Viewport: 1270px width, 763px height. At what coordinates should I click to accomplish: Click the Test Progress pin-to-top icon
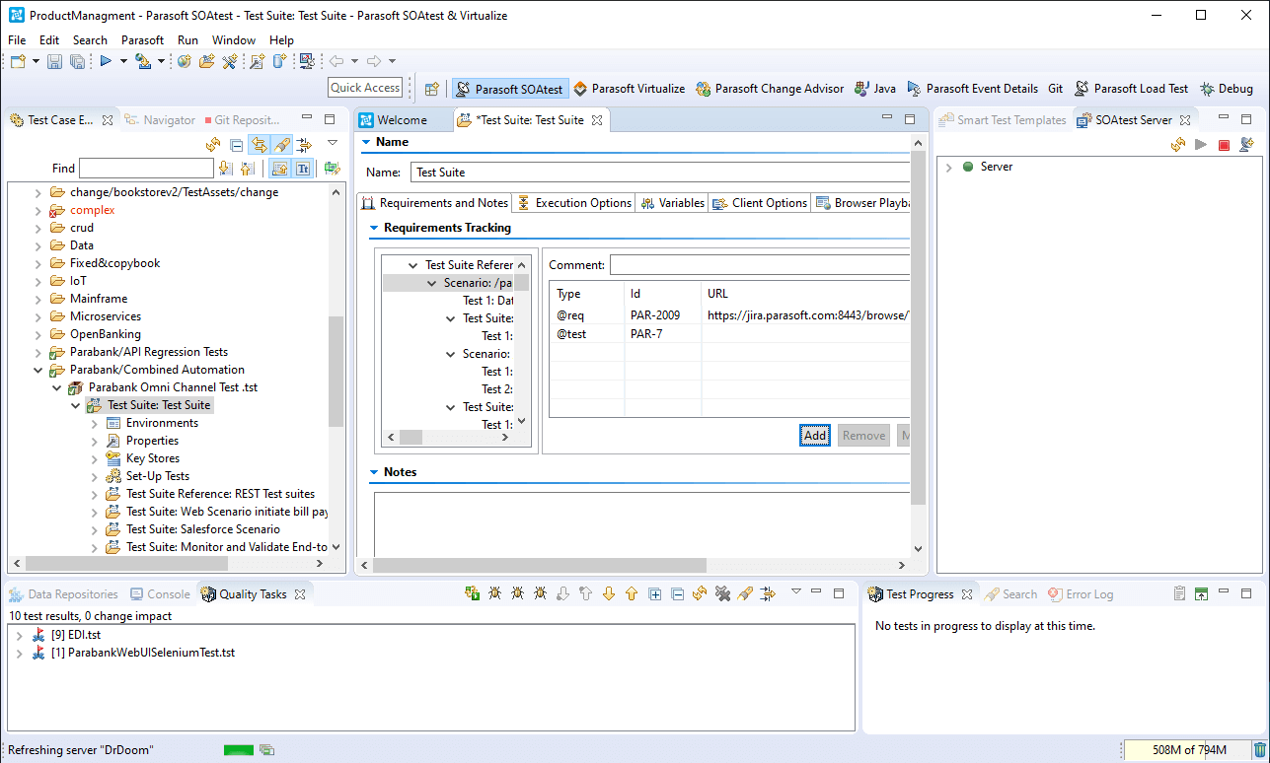coord(1201,594)
